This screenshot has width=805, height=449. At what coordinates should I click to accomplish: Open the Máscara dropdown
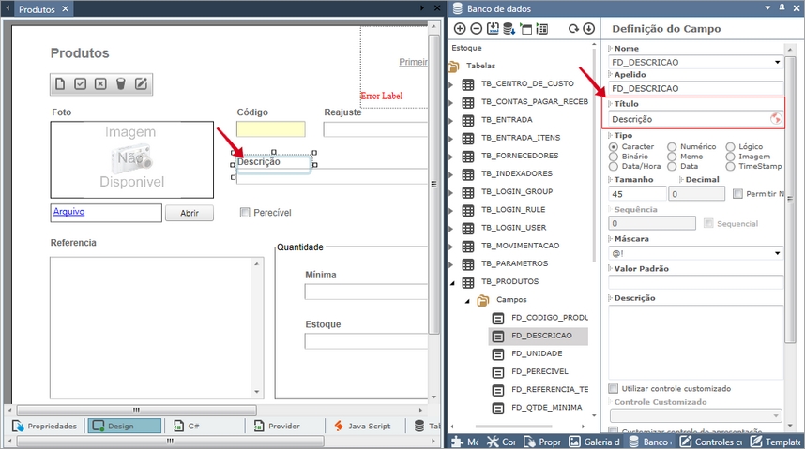777,253
